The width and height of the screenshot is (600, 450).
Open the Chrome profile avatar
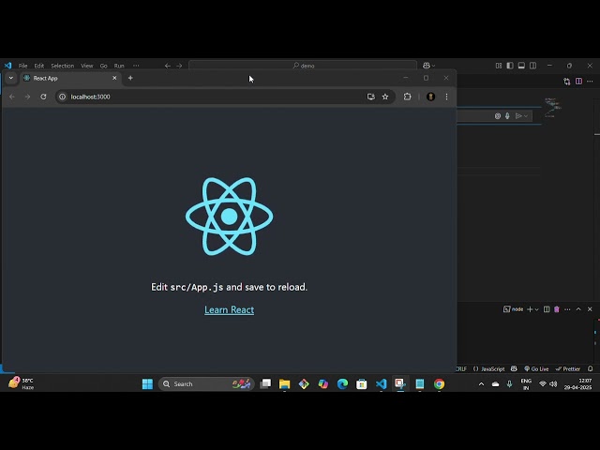(431, 97)
